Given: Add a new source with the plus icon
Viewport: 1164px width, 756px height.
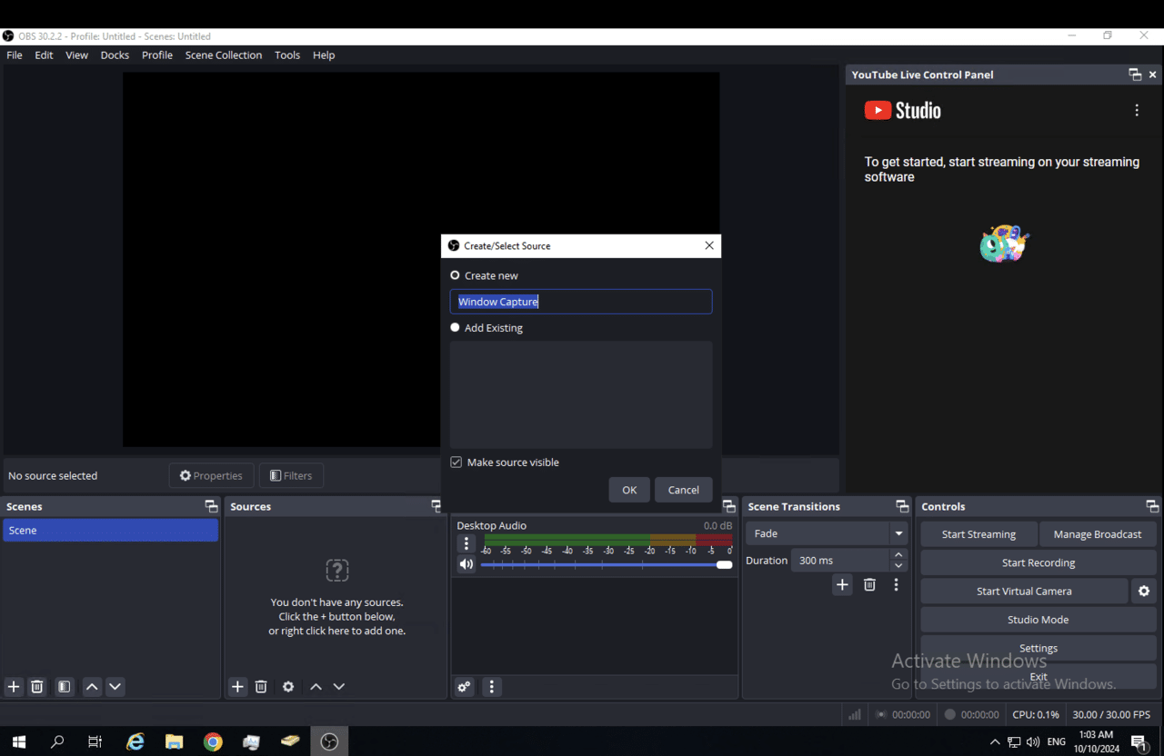Looking at the screenshot, I should (237, 686).
